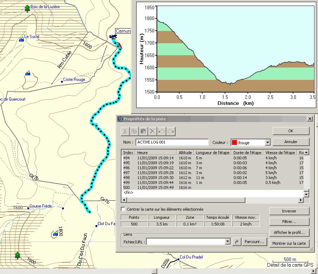Open the Couleur Rouge dropdown

(267, 142)
